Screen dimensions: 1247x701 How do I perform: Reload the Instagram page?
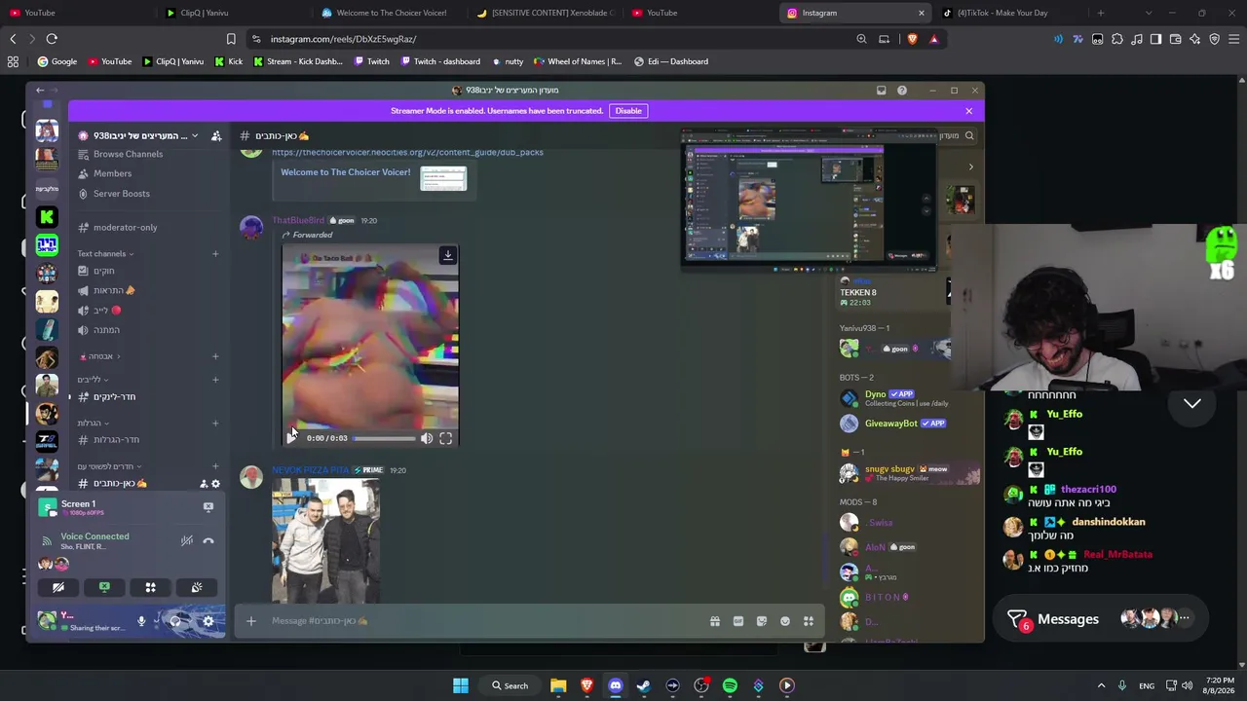[52, 39]
